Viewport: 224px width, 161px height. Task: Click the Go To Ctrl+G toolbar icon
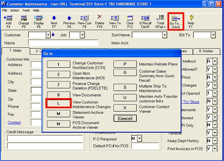coord(176,22)
